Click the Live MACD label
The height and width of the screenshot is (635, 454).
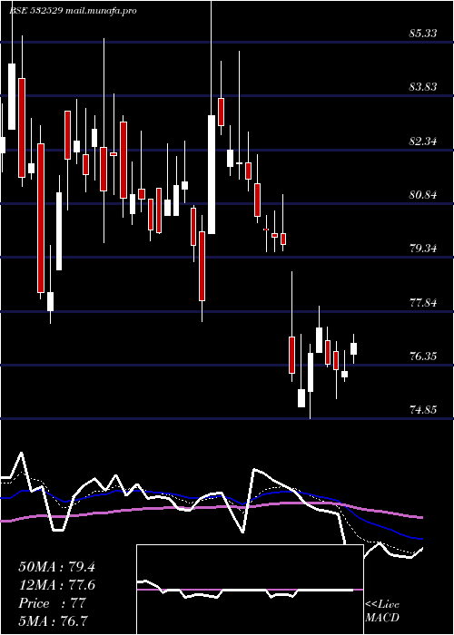382,611
